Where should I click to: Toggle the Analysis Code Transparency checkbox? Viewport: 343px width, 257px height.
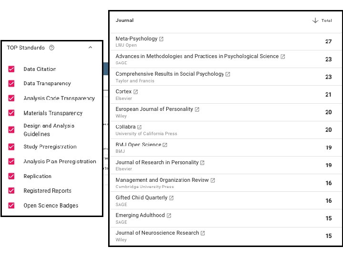11,99
